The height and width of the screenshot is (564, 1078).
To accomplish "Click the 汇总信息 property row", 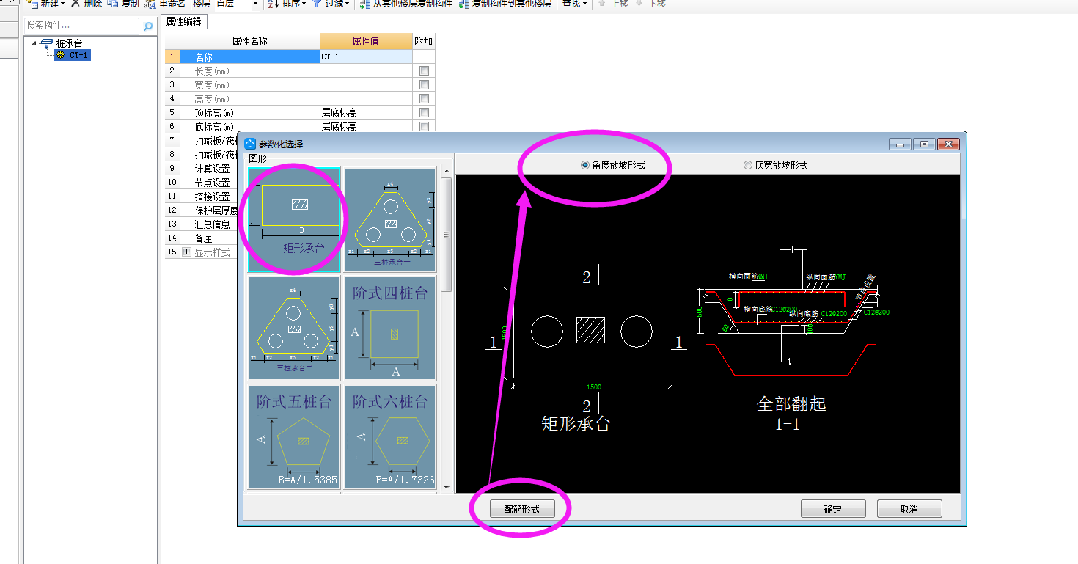I will [x=212, y=224].
